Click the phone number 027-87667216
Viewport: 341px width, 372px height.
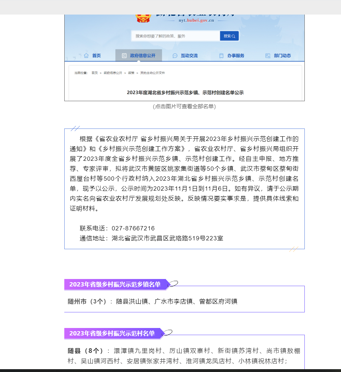coord(133,228)
